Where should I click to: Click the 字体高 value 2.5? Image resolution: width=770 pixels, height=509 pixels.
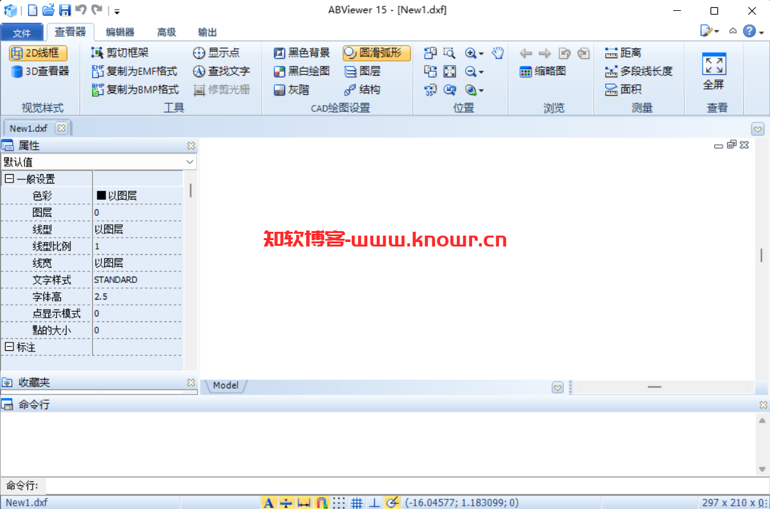[x=101, y=296]
